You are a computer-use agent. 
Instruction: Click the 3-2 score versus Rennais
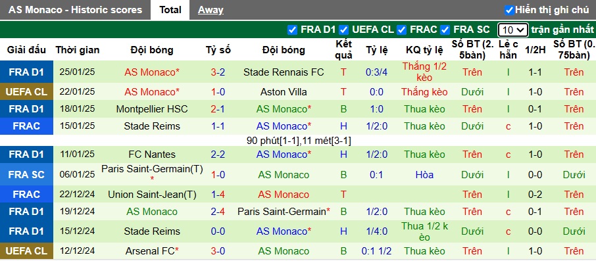pyautogui.click(x=218, y=72)
